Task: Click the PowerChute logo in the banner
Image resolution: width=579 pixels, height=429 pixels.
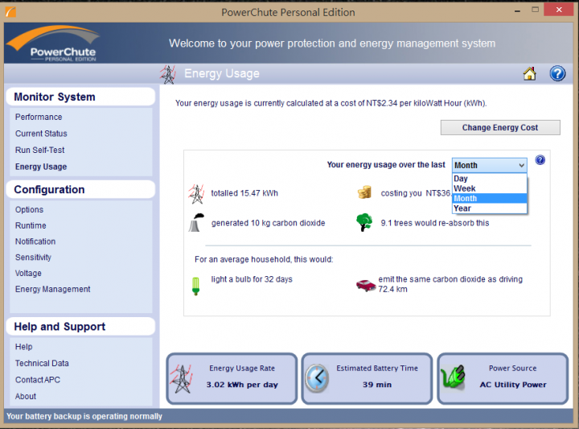Action: point(54,43)
